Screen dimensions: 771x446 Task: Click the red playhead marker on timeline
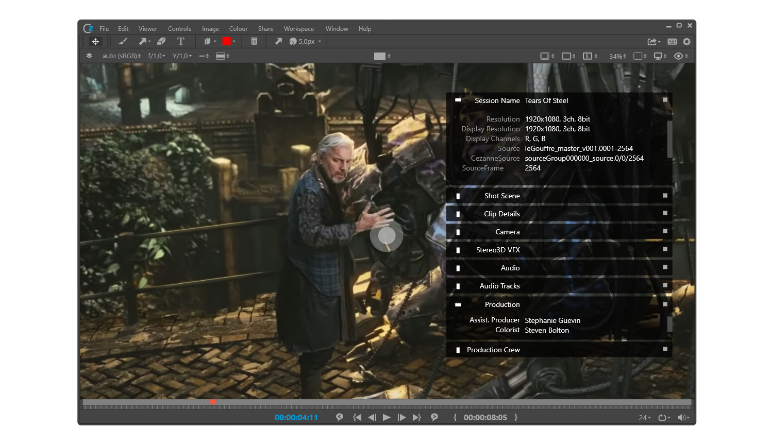click(x=213, y=402)
